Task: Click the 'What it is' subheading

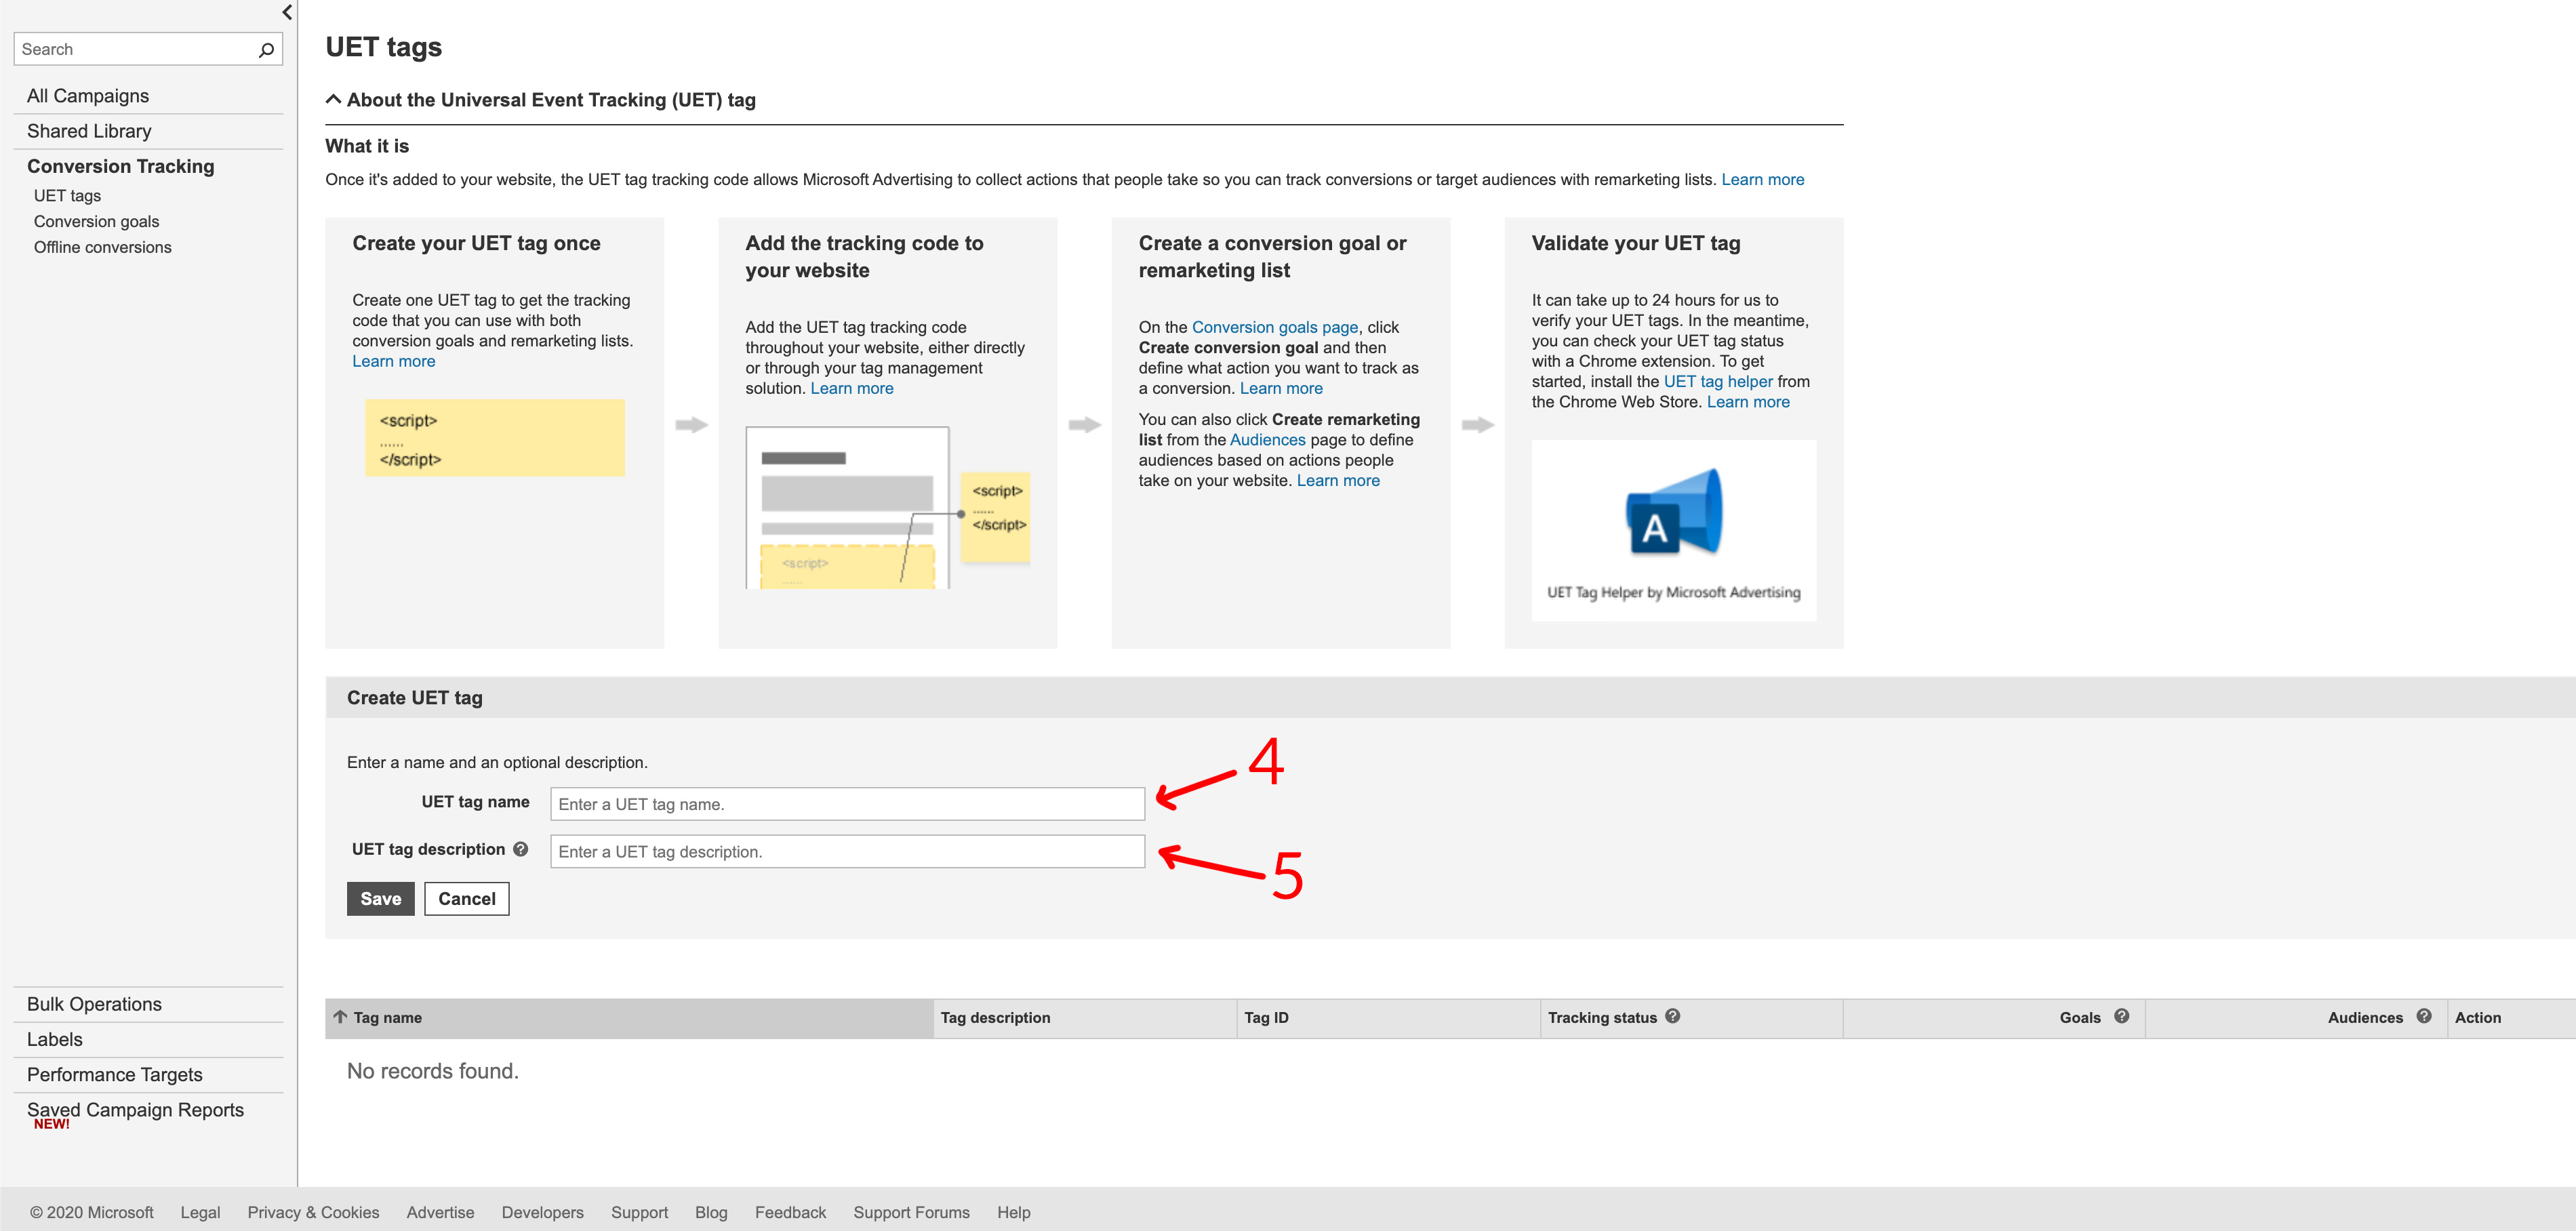Action: click(367, 146)
